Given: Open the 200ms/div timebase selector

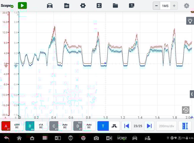Looking at the screenshot, I should [166, 126].
